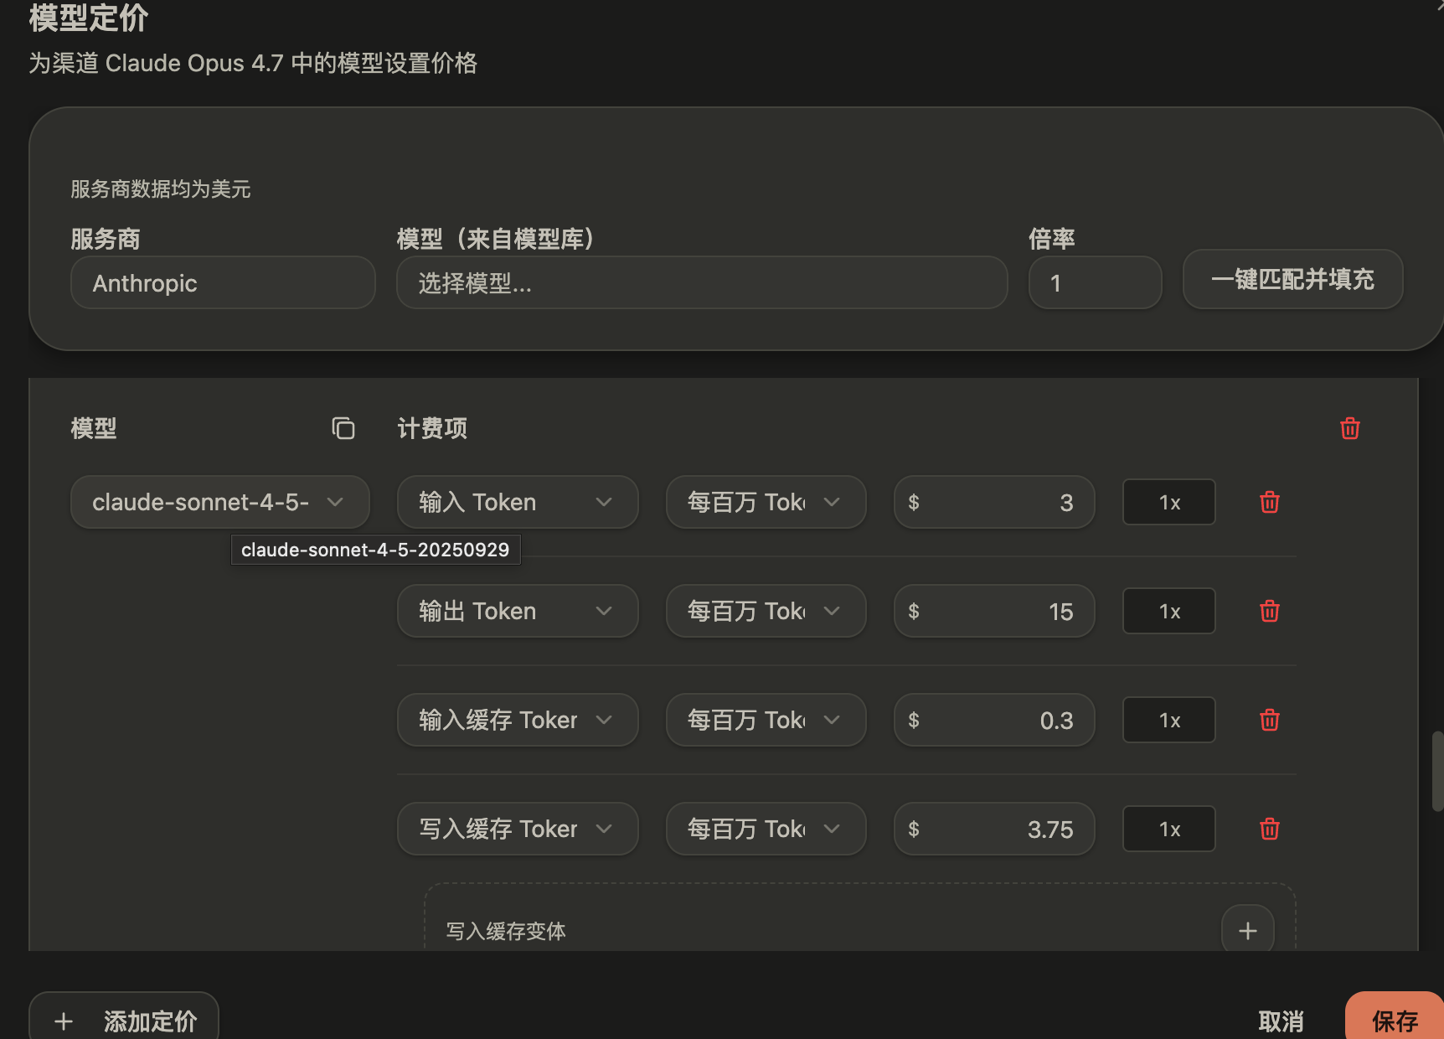The image size is (1444, 1039).
Task: Delete the whole model pricing block
Action: [1349, 428]
